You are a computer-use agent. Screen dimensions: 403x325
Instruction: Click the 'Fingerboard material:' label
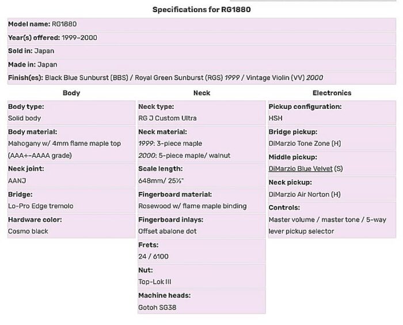coord(175,194)
